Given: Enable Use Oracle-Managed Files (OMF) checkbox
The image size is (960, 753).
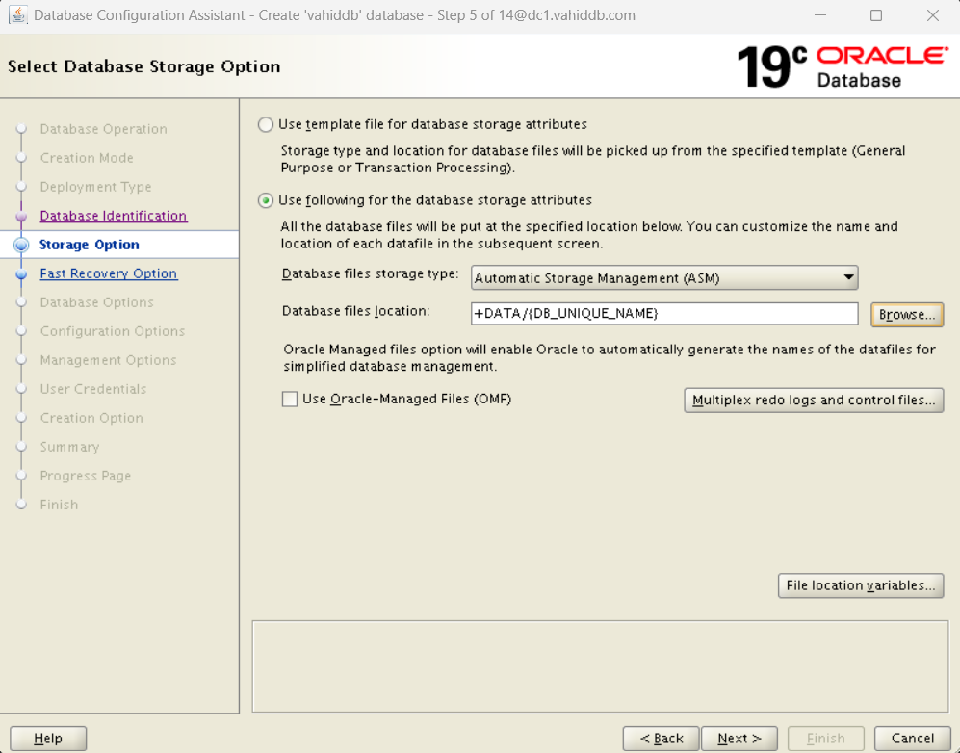Looking at the screenshot, I should click(x=290, y=399).
